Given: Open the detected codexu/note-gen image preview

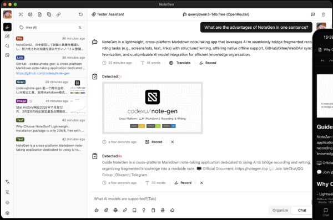Looking at the screenshot, I should 153,108.
